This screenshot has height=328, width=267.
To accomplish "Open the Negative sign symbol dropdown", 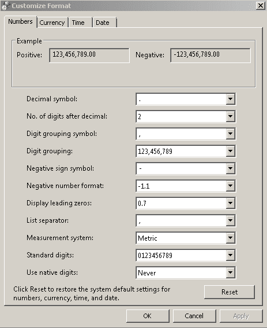I will coord(231,168).
